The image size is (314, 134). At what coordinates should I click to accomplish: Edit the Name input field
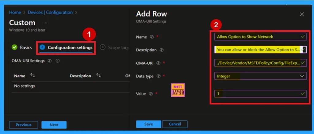(260, 37)
